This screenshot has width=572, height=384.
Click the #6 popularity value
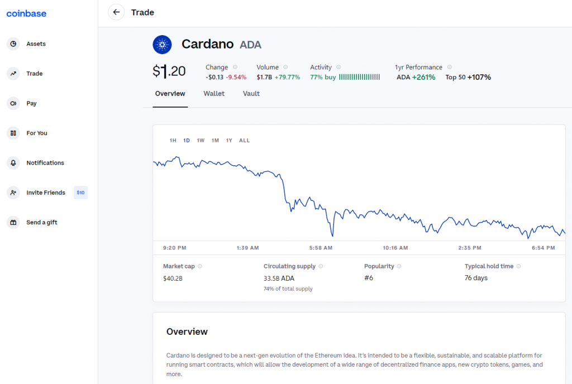click(369, 278)
